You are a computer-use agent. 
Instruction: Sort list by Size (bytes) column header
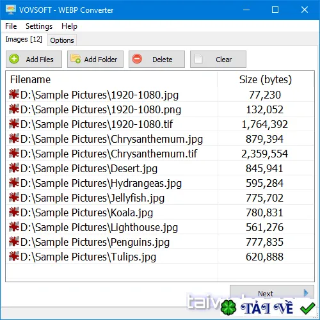(x=266, y=79)
